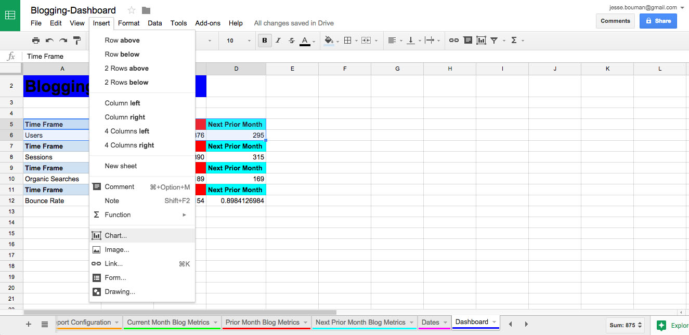689x335 pixels.
Task: Select the paint format roller icon
Action: (x=77, y=41)
